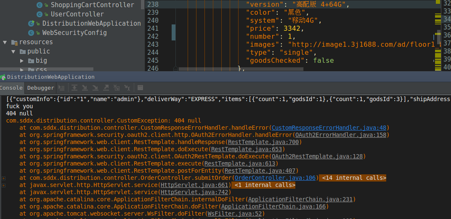Screen dimensions: 451x219
Task: Open HttpServlet.java:742 link
Action: [194, 192]
